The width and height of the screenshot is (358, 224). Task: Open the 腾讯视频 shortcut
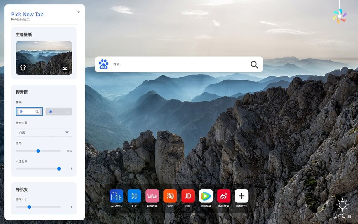(x=206, y=196)
